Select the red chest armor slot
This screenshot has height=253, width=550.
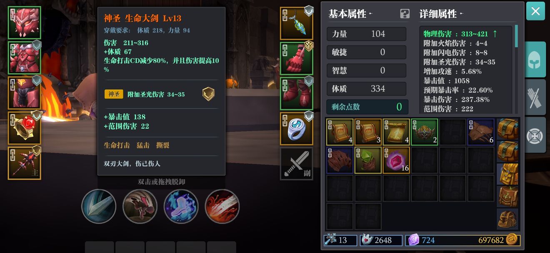coord(25,57)
